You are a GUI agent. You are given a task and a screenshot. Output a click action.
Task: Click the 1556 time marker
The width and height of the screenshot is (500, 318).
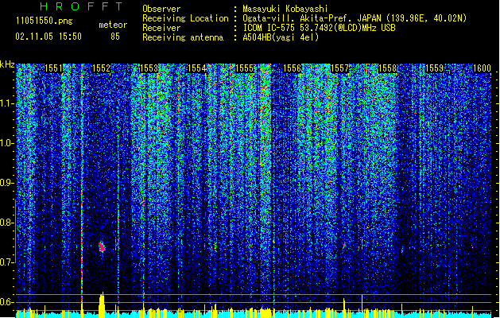292,68
